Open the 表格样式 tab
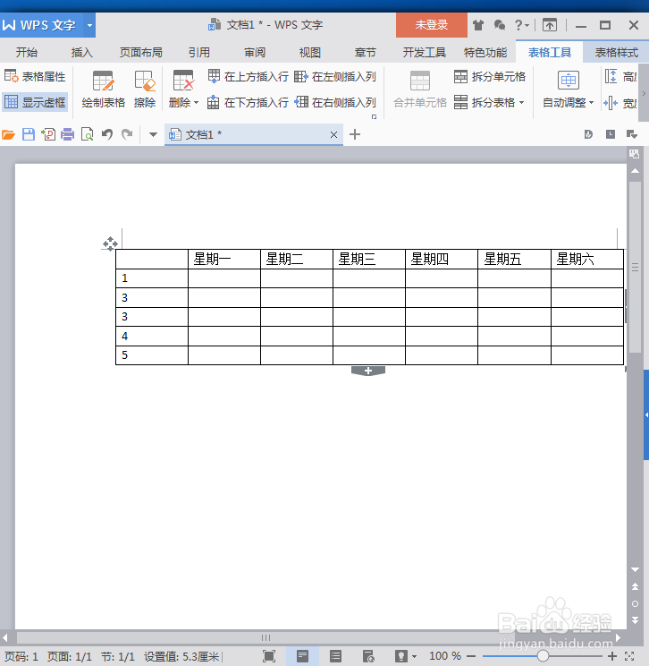 point(616,52)
